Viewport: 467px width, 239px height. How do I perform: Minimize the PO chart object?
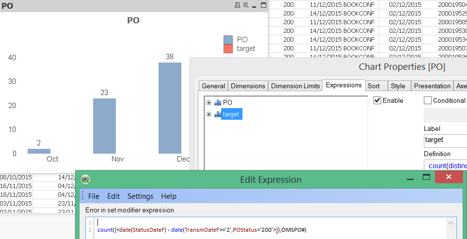[255, 5]
